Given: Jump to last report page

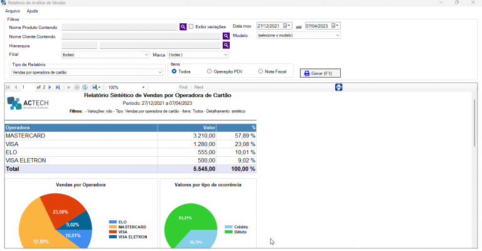Looking at the screenshot, I should click(58, 87).
